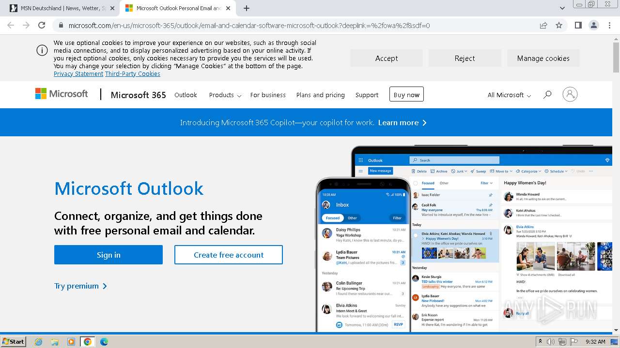
Task: Open the Chrome profile avatar
Action: [593, 25]
